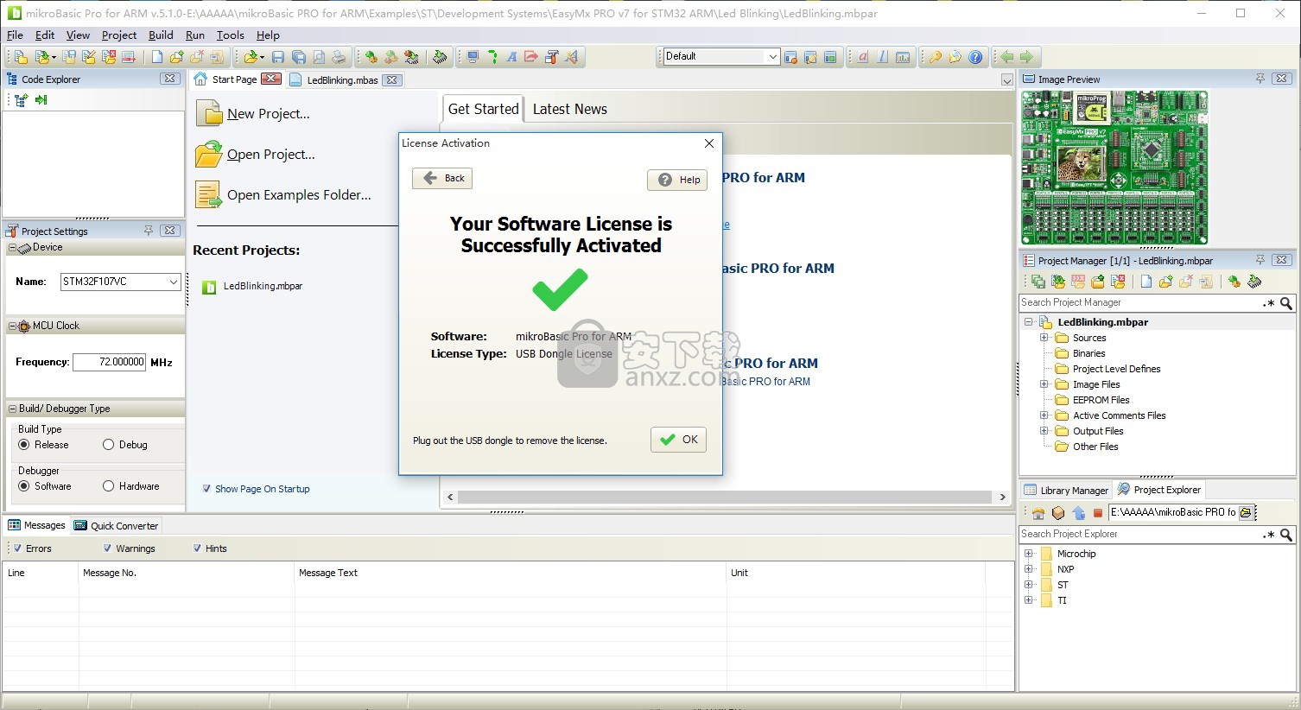Click the Print icon in main toolbar

click(x=339, y=57)
